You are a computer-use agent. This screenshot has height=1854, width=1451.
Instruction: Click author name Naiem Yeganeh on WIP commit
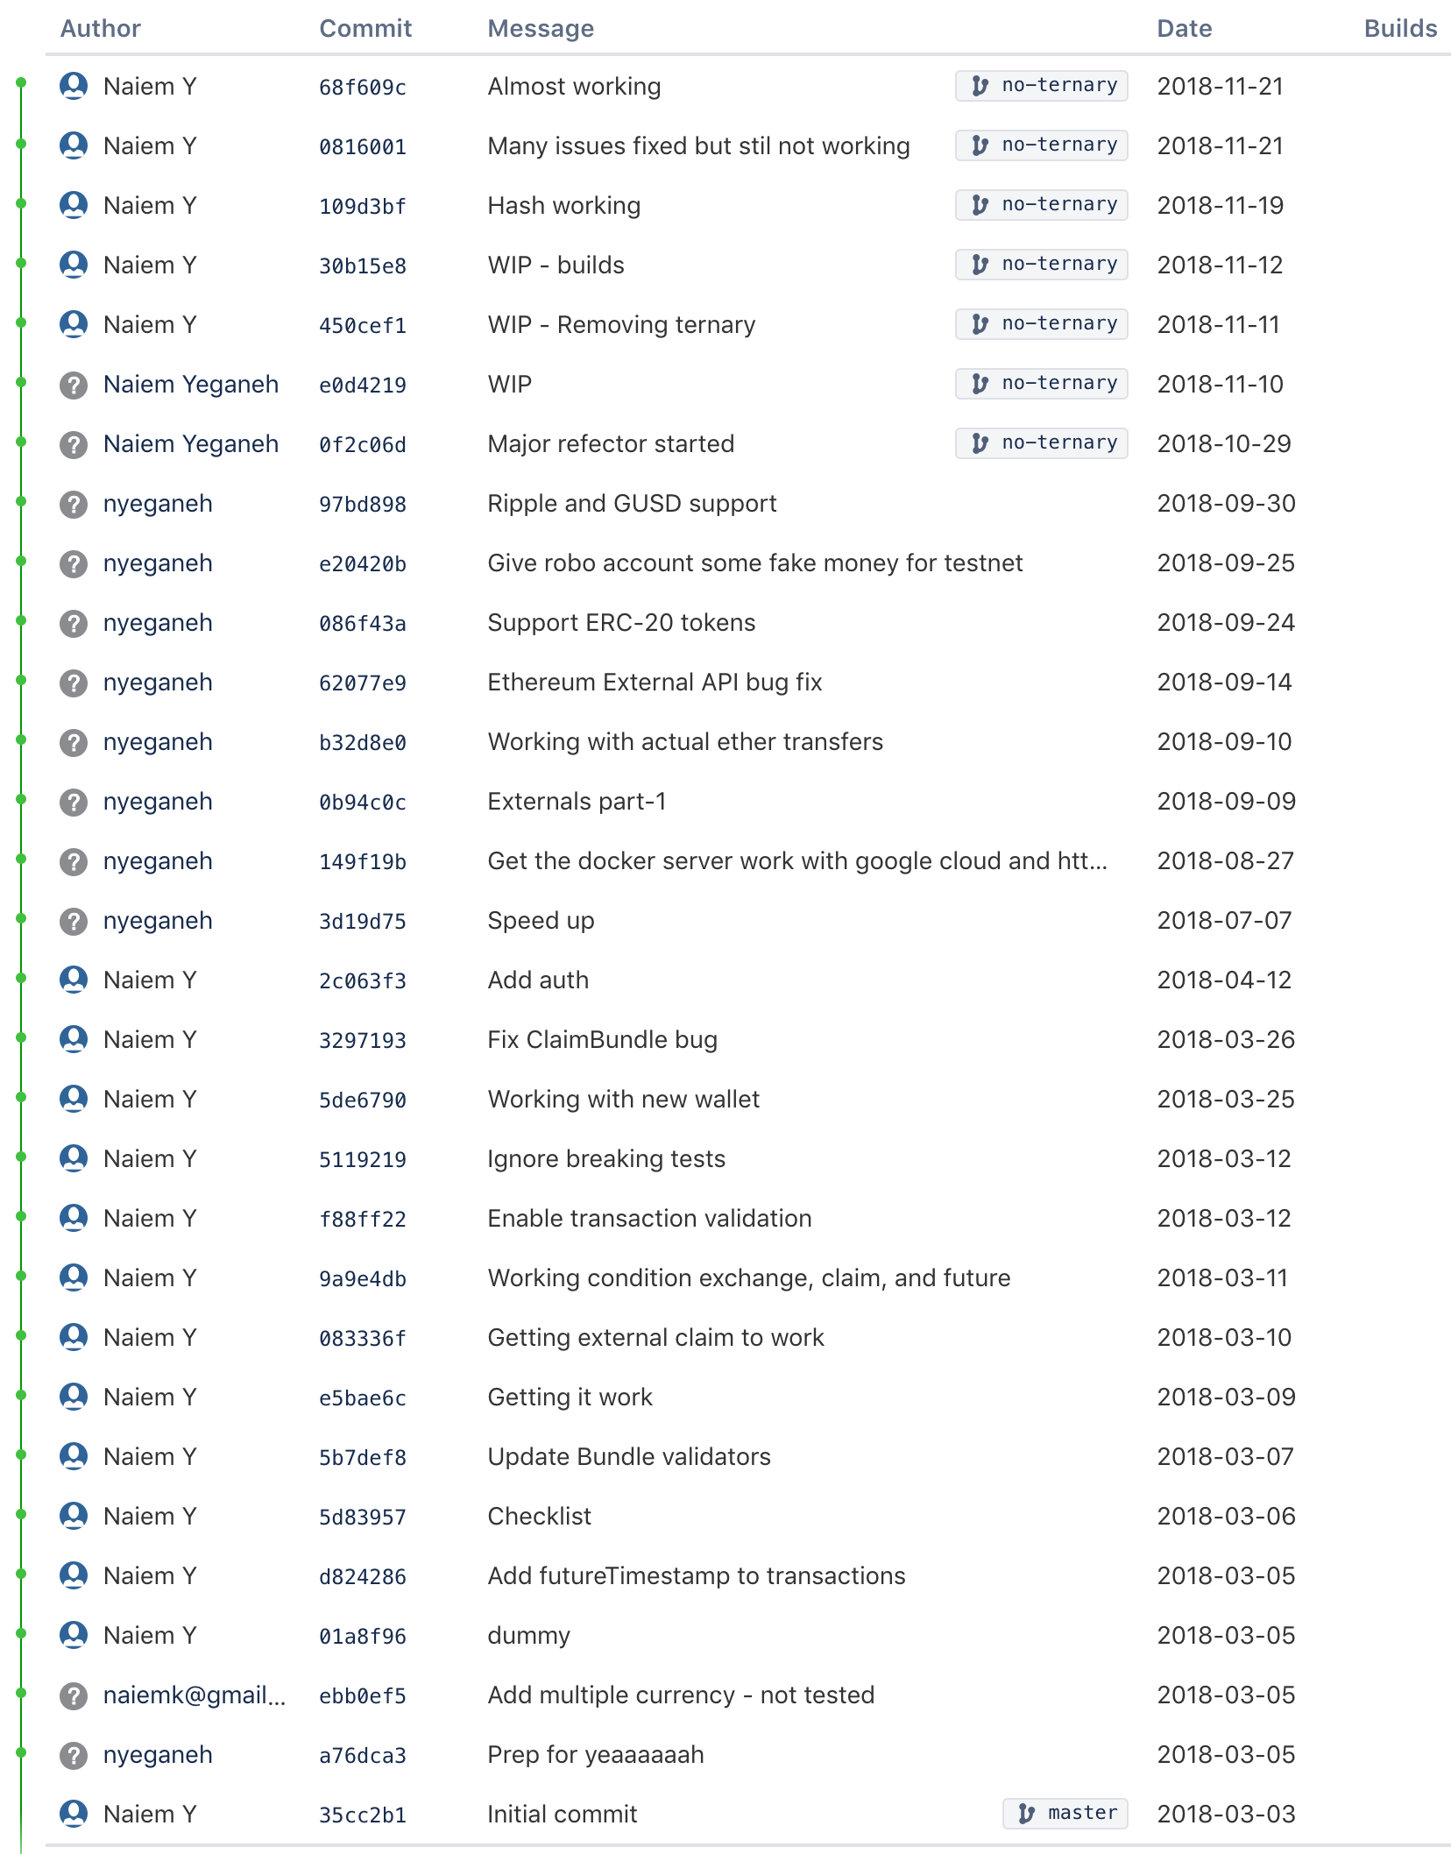191,384
